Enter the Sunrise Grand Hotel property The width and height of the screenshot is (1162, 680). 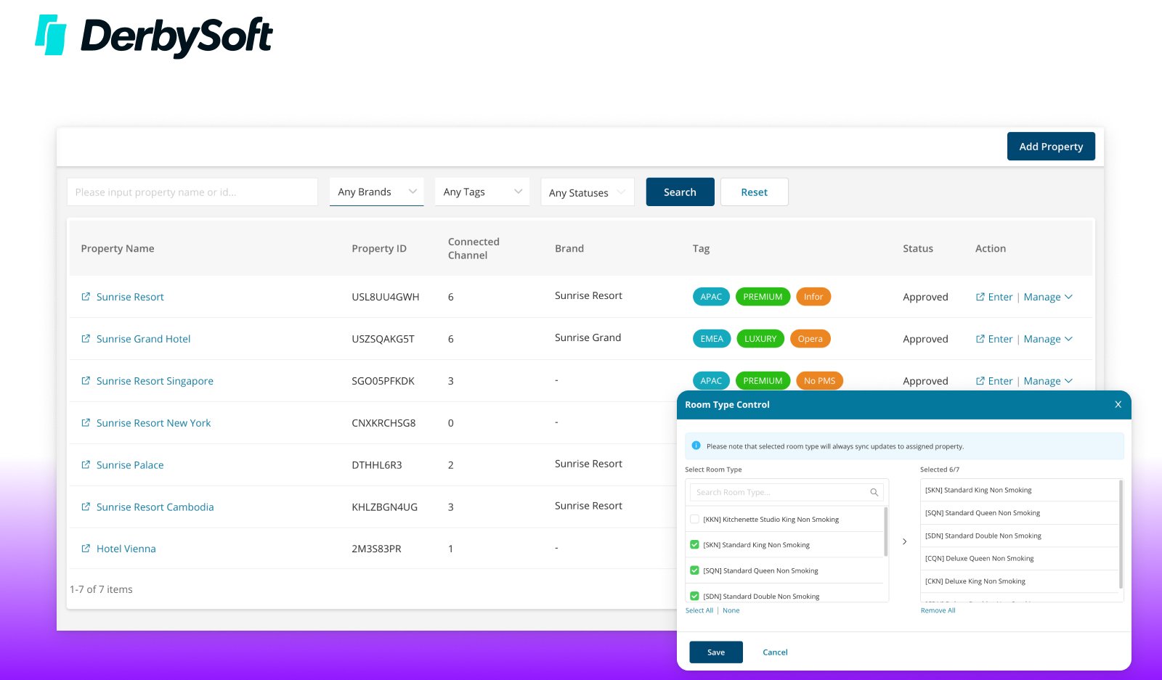[x=994, y=339]
